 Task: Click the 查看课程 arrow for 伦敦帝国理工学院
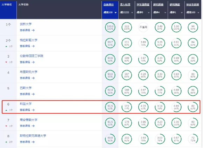pos(33,62)
